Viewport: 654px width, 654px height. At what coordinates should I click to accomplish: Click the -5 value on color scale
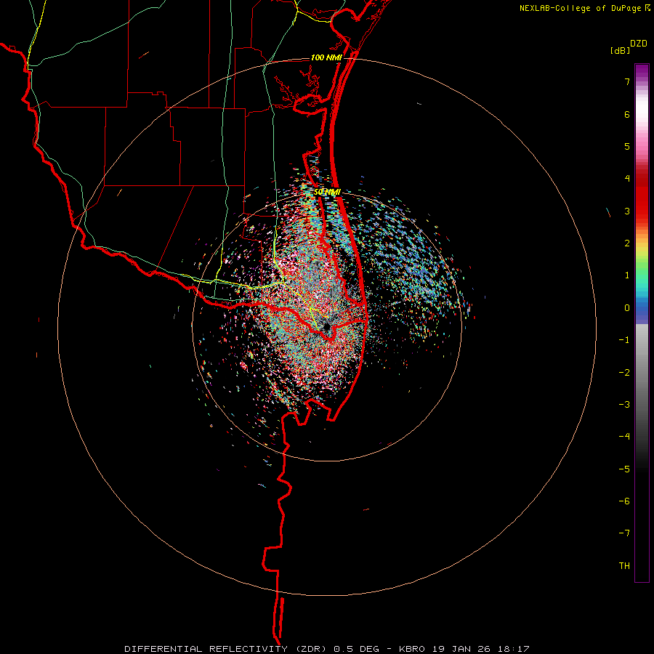[x=624, y=469]
